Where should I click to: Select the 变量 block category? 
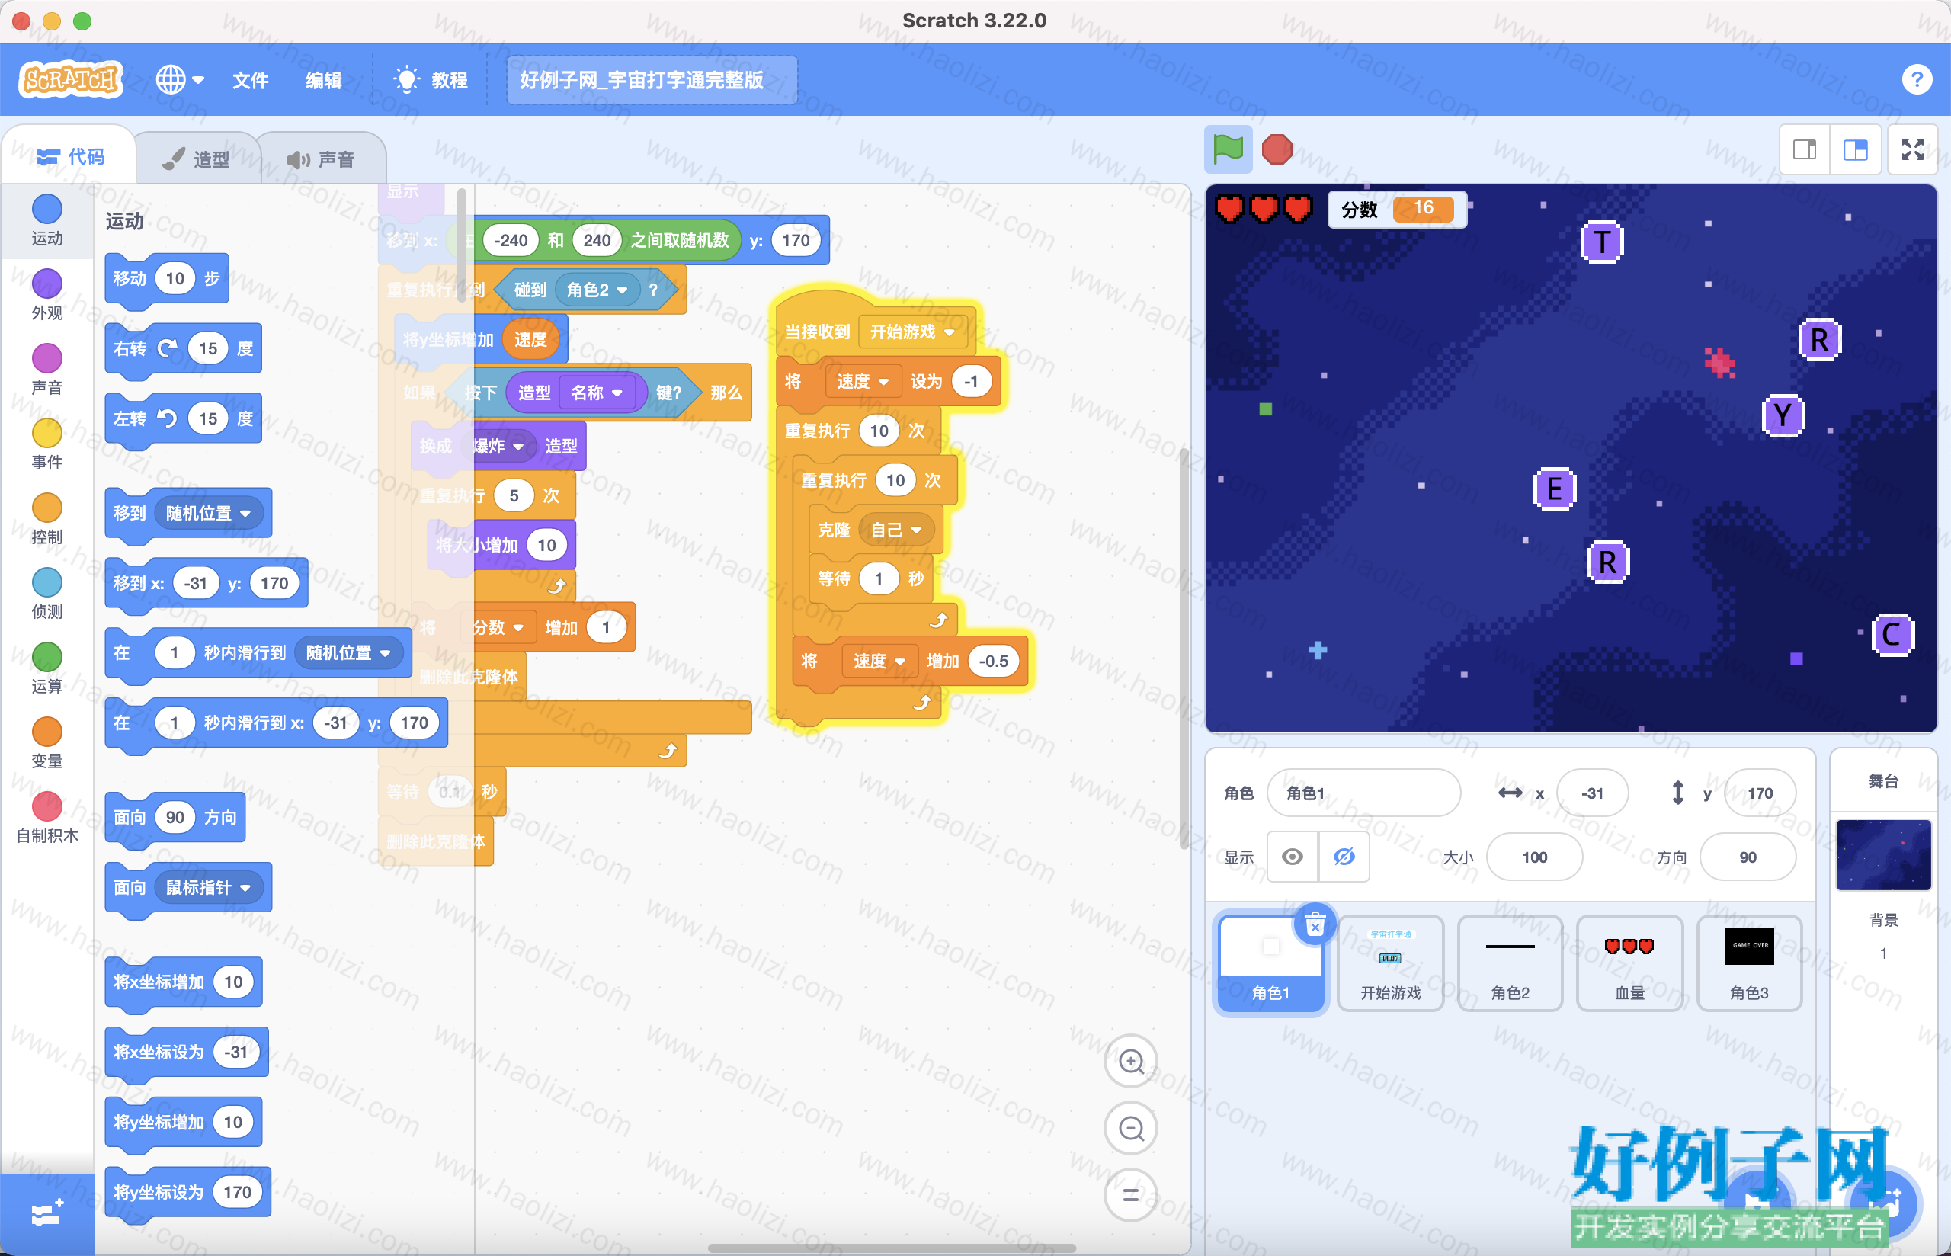tap(47, 744)
